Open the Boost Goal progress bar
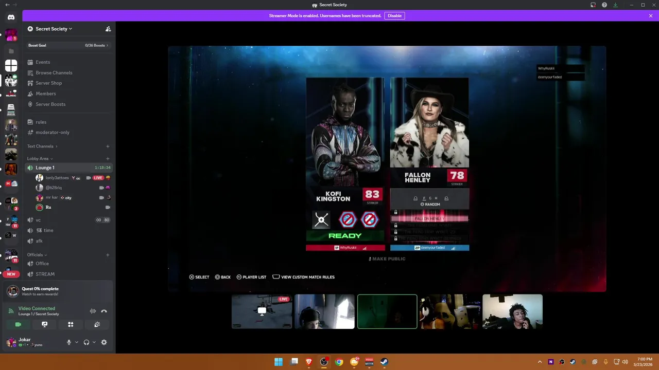659x370 pixels. click(x=69, y=45)
